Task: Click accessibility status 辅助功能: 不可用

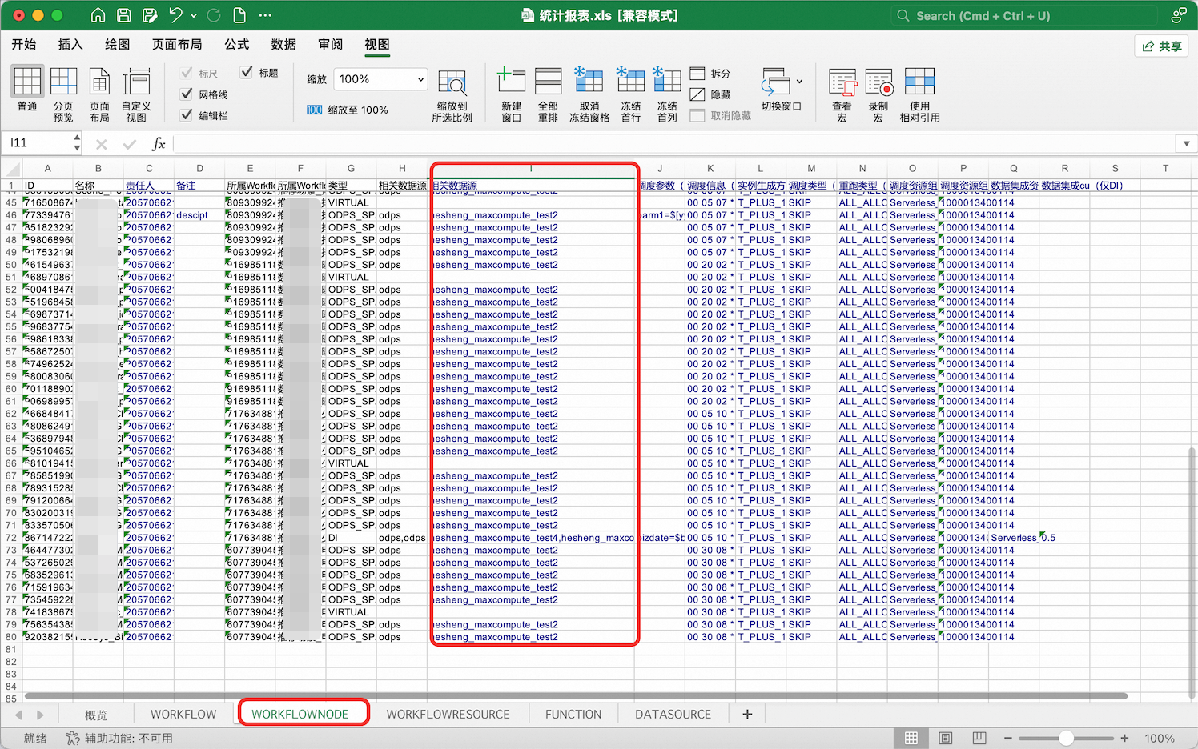Action: click(119, 739)
